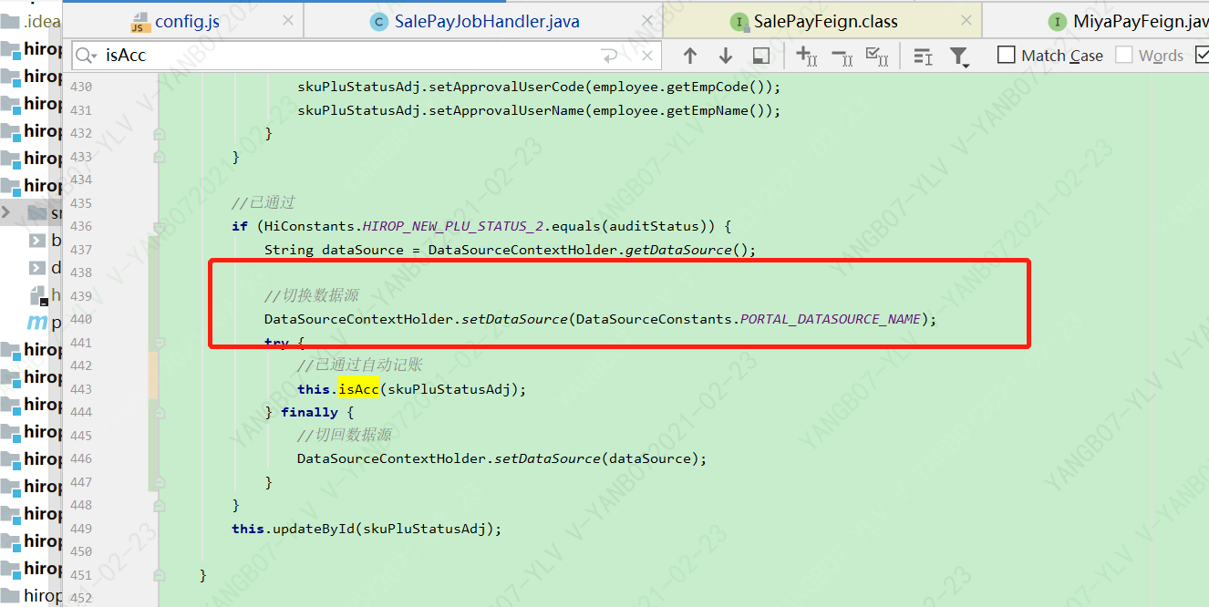The height and width of the screenshot is (607, 1209).
Task: Click the magnifier icon in the search field
Action: [x=84, y=56]
